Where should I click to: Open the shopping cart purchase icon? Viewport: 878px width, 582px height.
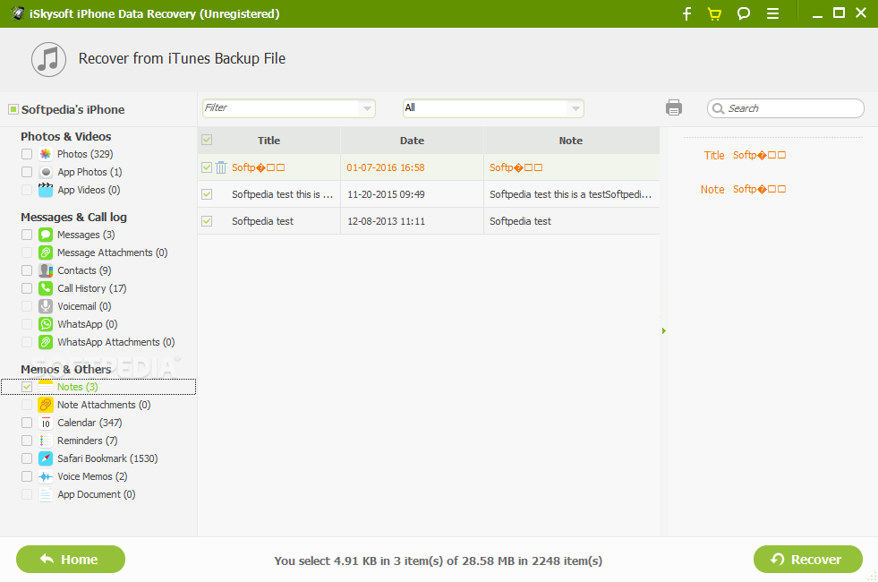714,13
